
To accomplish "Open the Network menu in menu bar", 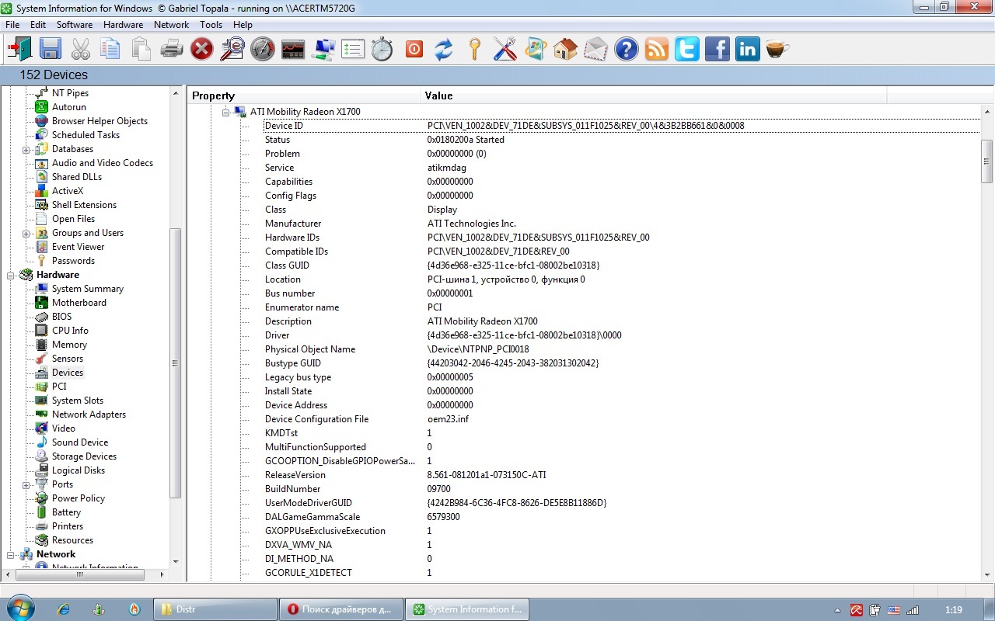I will (x=171, y=25).
